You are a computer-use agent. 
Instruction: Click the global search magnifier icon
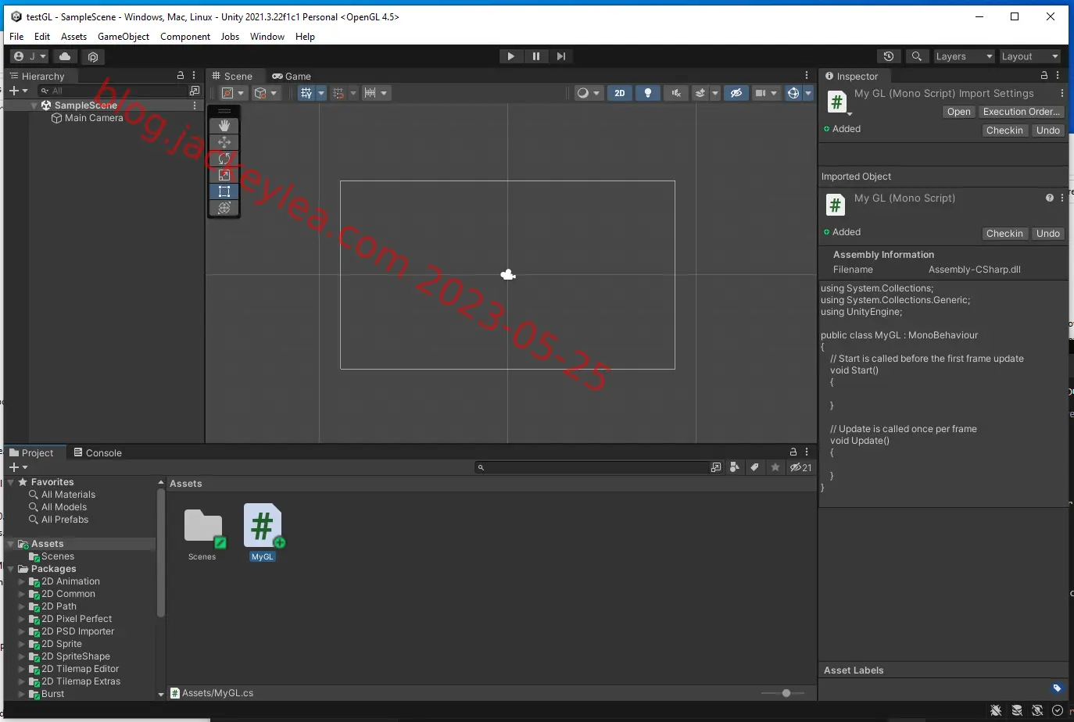tap(917, 56)
